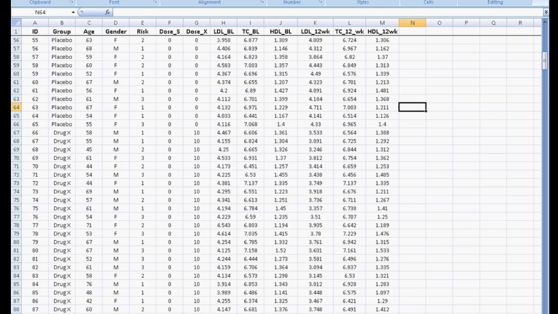558x314 pixels.
Task: Click the ID header cell
Action: tap(35, 31)
